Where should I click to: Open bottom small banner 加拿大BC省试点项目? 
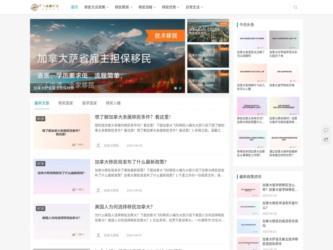coord(208,81)
